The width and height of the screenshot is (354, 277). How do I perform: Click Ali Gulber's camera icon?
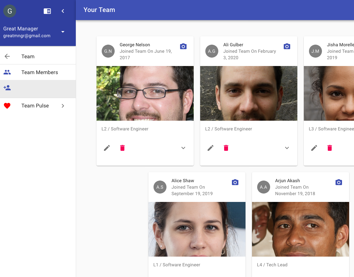[x=287, y=47]
